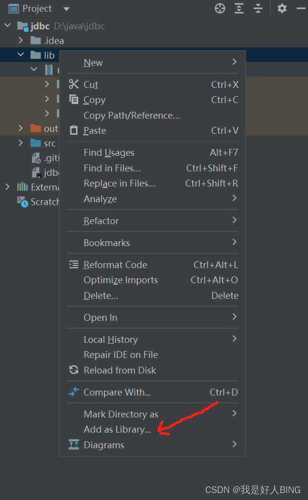Expand the New submenu chevron

point(234,62)
